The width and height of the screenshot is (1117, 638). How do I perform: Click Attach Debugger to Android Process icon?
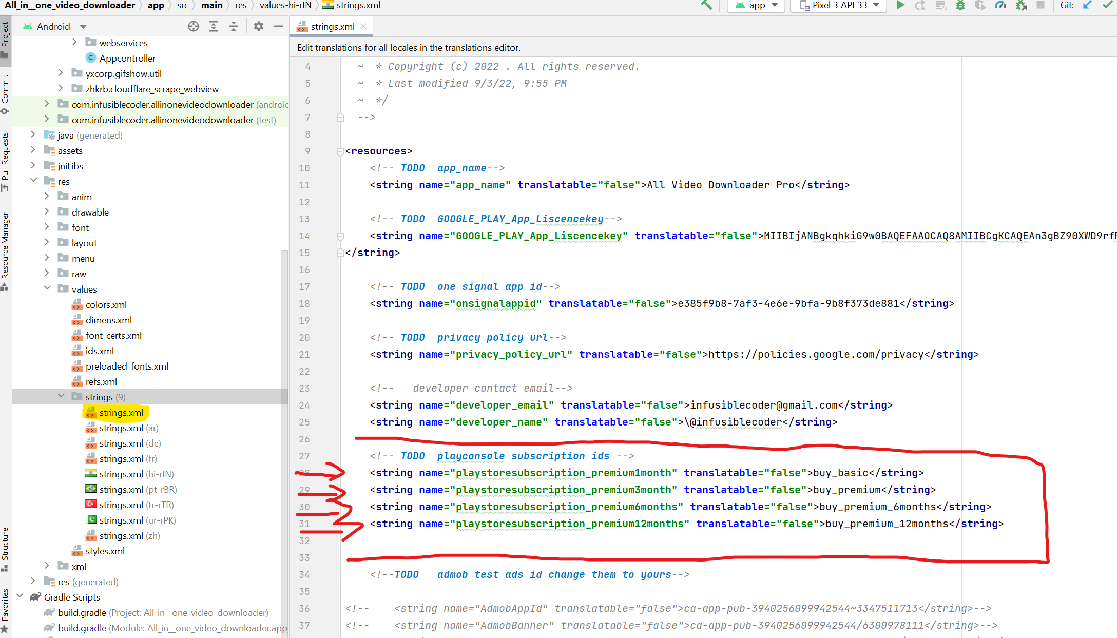coord(1021,5)
